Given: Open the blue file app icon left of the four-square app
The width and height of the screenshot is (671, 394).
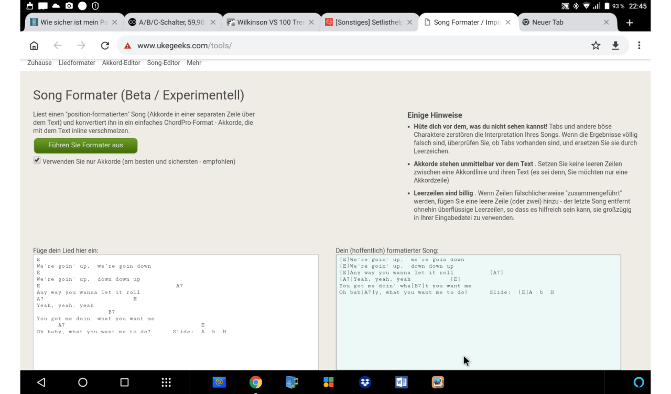Looking at the screenshot, I should (292, 382).
